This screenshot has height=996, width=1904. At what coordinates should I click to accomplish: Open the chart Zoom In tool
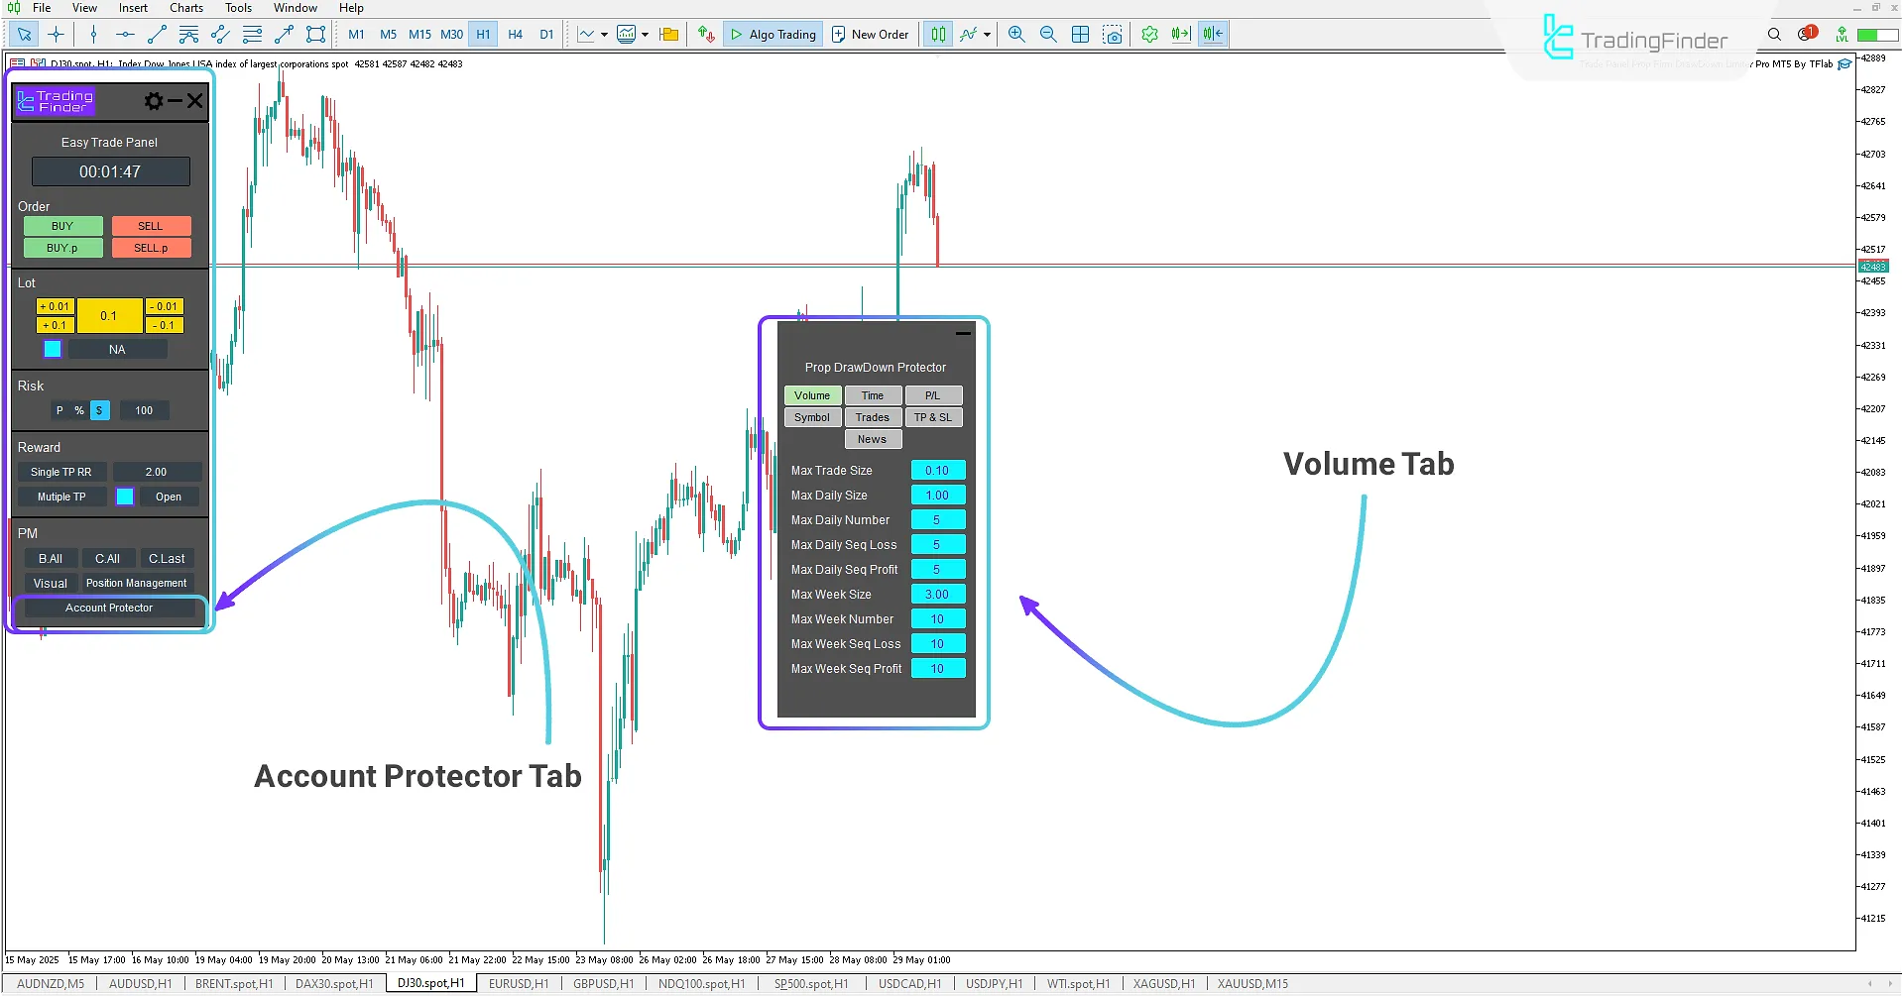tap(1016, 34)
